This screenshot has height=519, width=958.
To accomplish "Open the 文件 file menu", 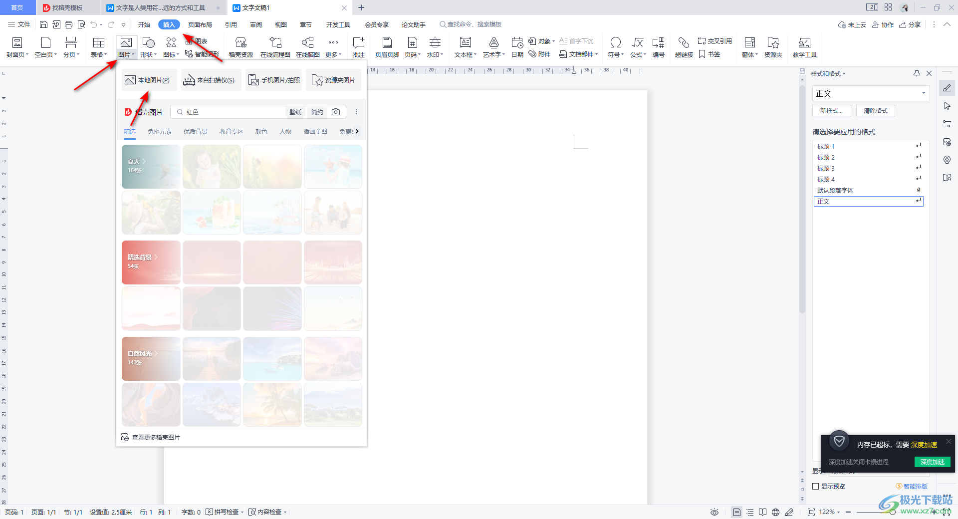I will click(19, 24).
